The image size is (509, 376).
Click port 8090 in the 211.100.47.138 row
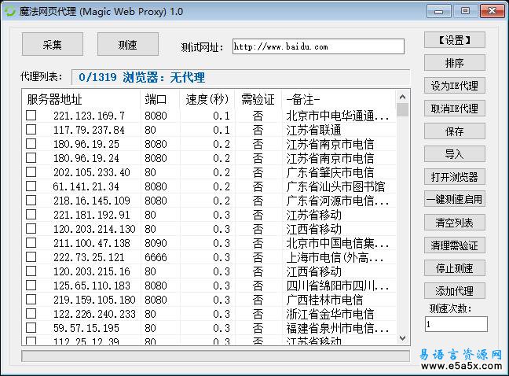(x=156, y=243)
